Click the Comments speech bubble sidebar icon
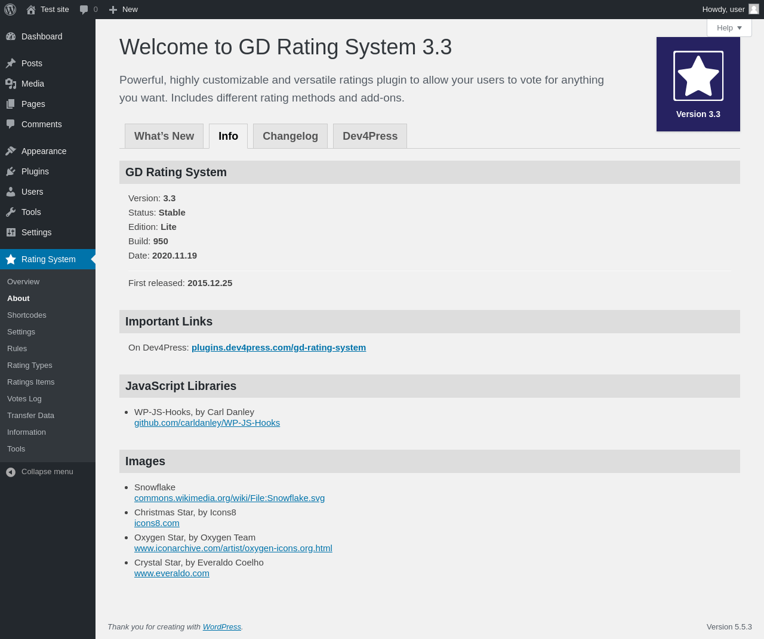The height and width of the screenshot is (639, 764). (x=11, y=124)
